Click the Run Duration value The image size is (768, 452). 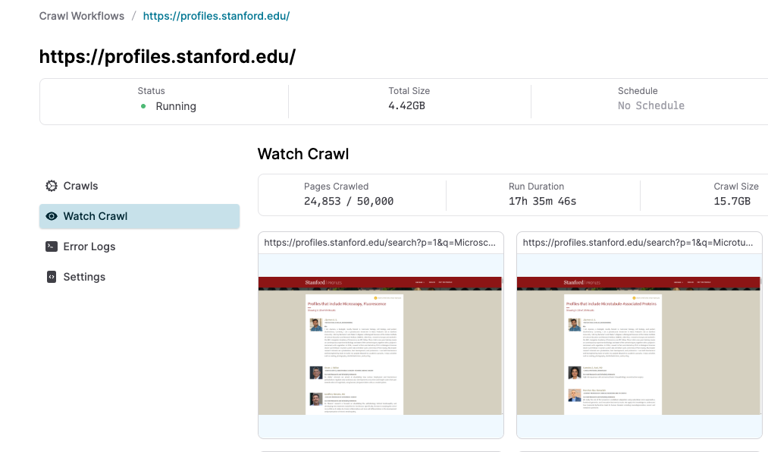[542, 201]
